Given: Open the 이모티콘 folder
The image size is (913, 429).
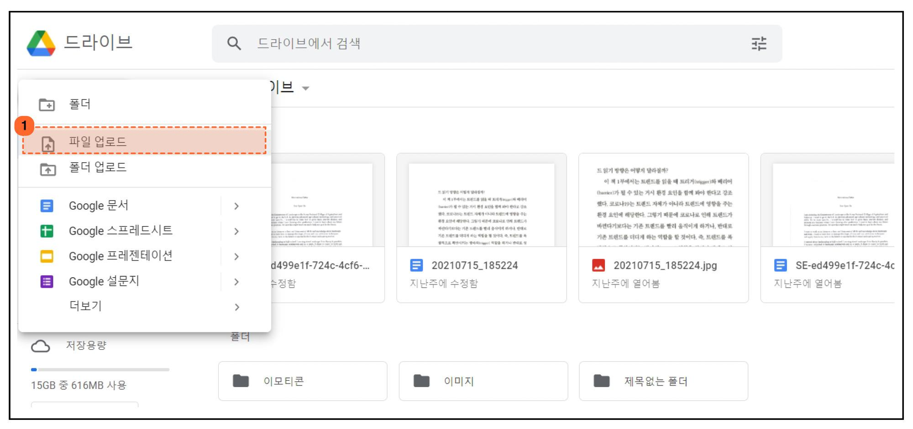Looking at the screenshot, I should pos(303,381).
